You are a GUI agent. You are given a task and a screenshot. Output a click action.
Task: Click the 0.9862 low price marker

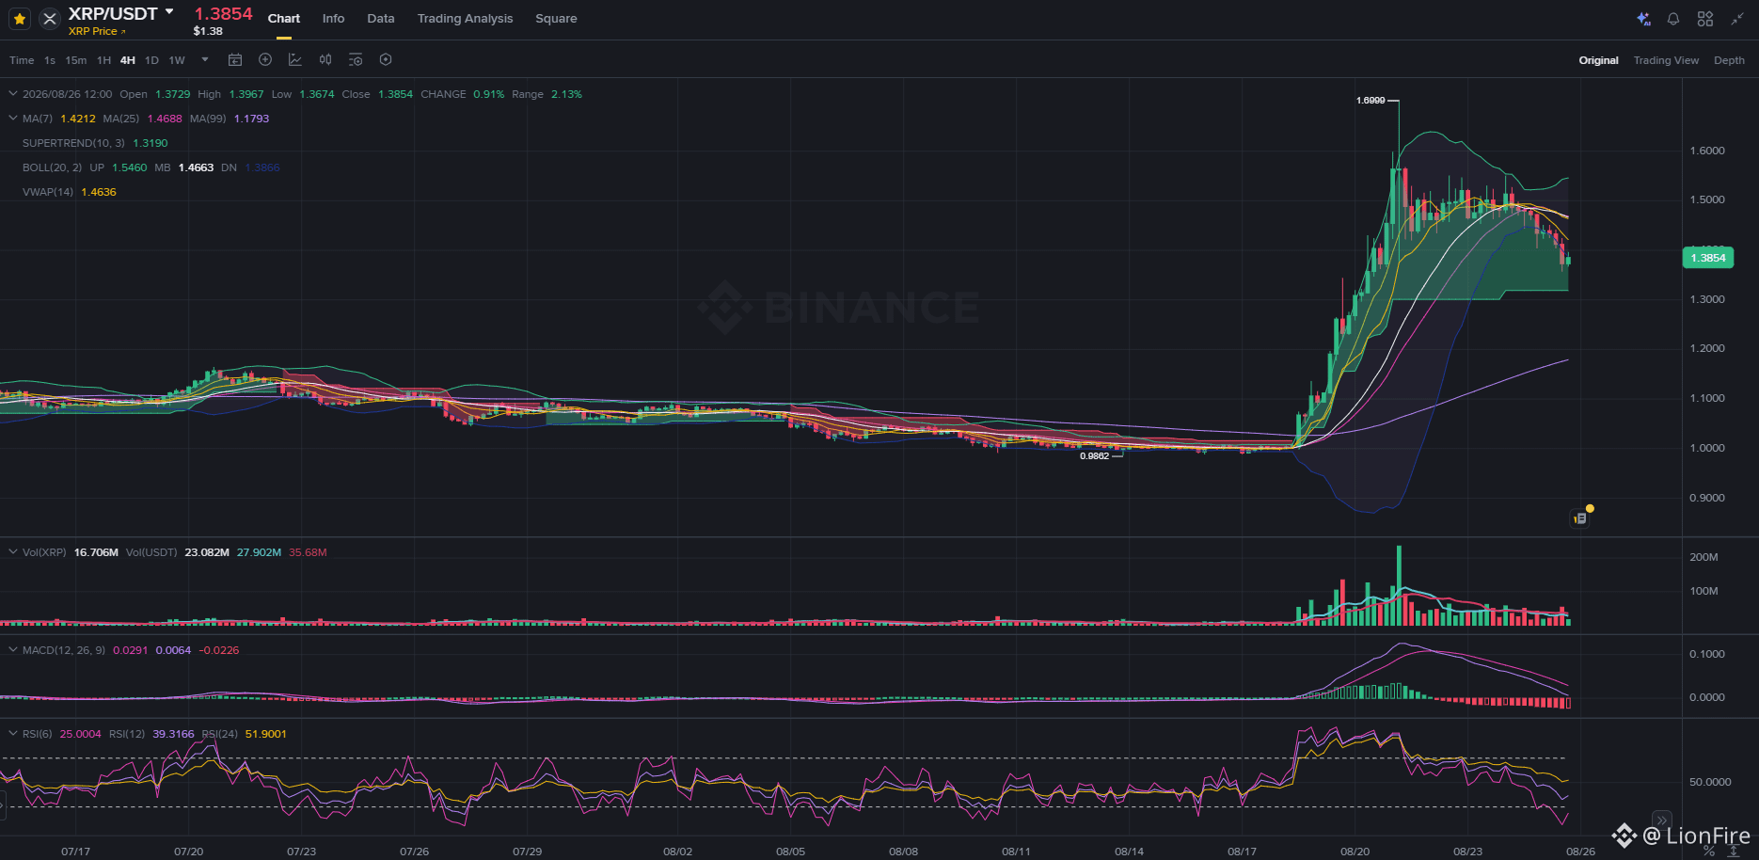pos(1094,456)
